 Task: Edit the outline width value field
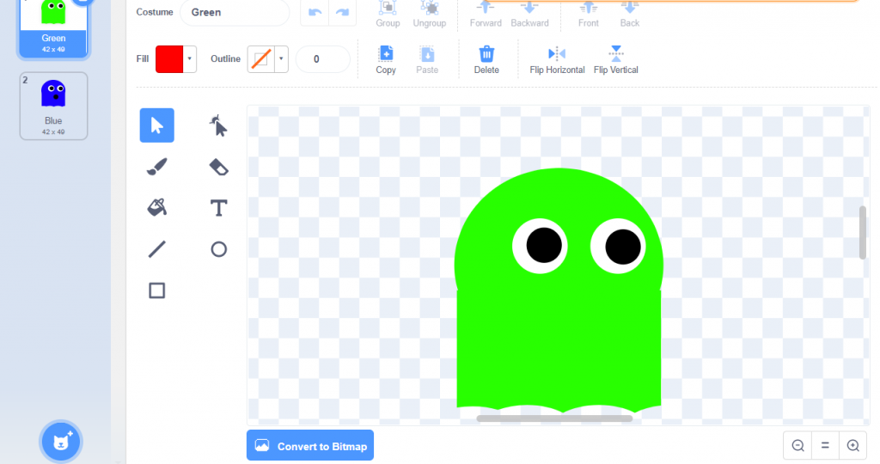[323, 59]
